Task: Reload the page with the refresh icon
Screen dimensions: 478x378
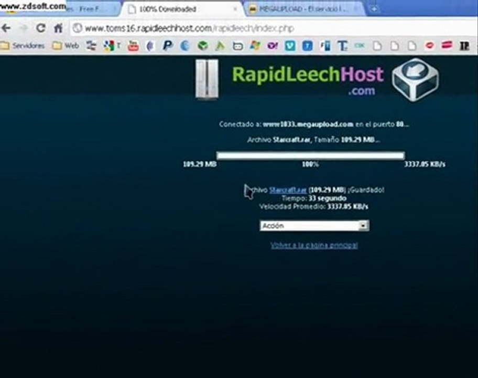Action: pyautogui.click(x=40, y=28)
